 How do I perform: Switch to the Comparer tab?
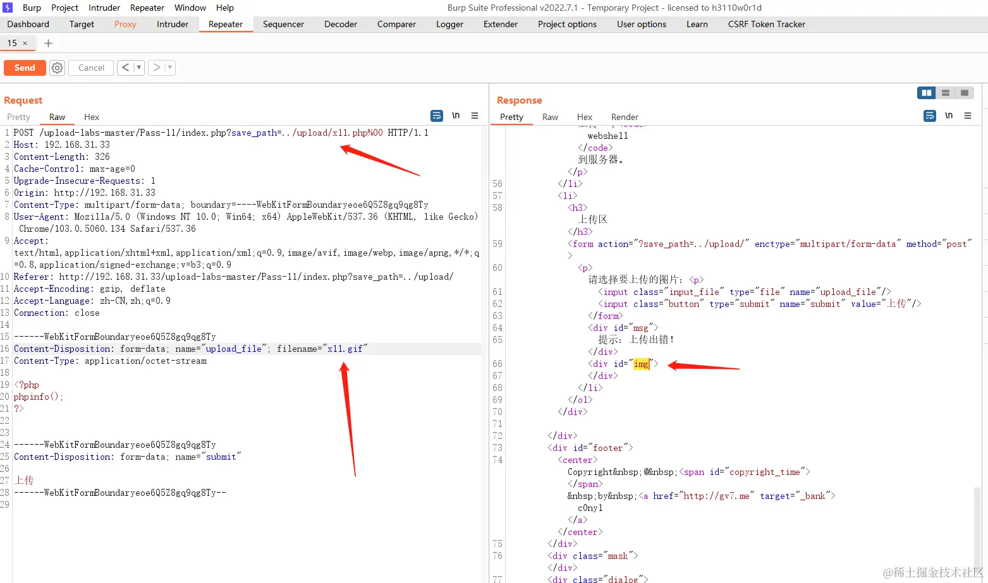pos(396,24)
